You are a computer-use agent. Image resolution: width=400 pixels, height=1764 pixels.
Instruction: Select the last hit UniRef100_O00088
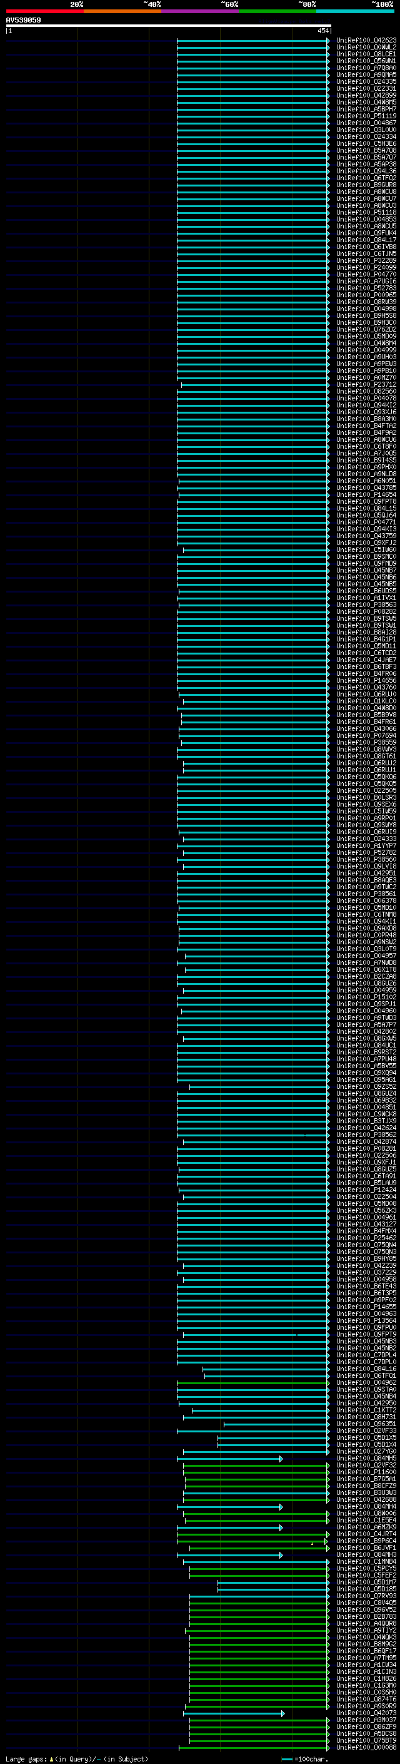point(366,1747)
